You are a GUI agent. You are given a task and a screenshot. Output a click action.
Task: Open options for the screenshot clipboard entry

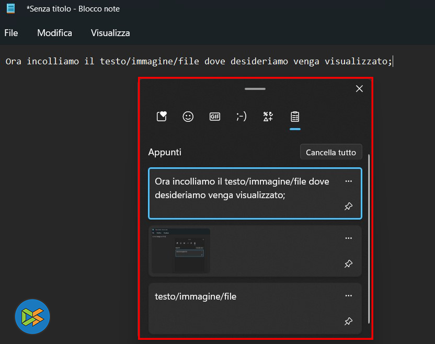tap(348, 238)
